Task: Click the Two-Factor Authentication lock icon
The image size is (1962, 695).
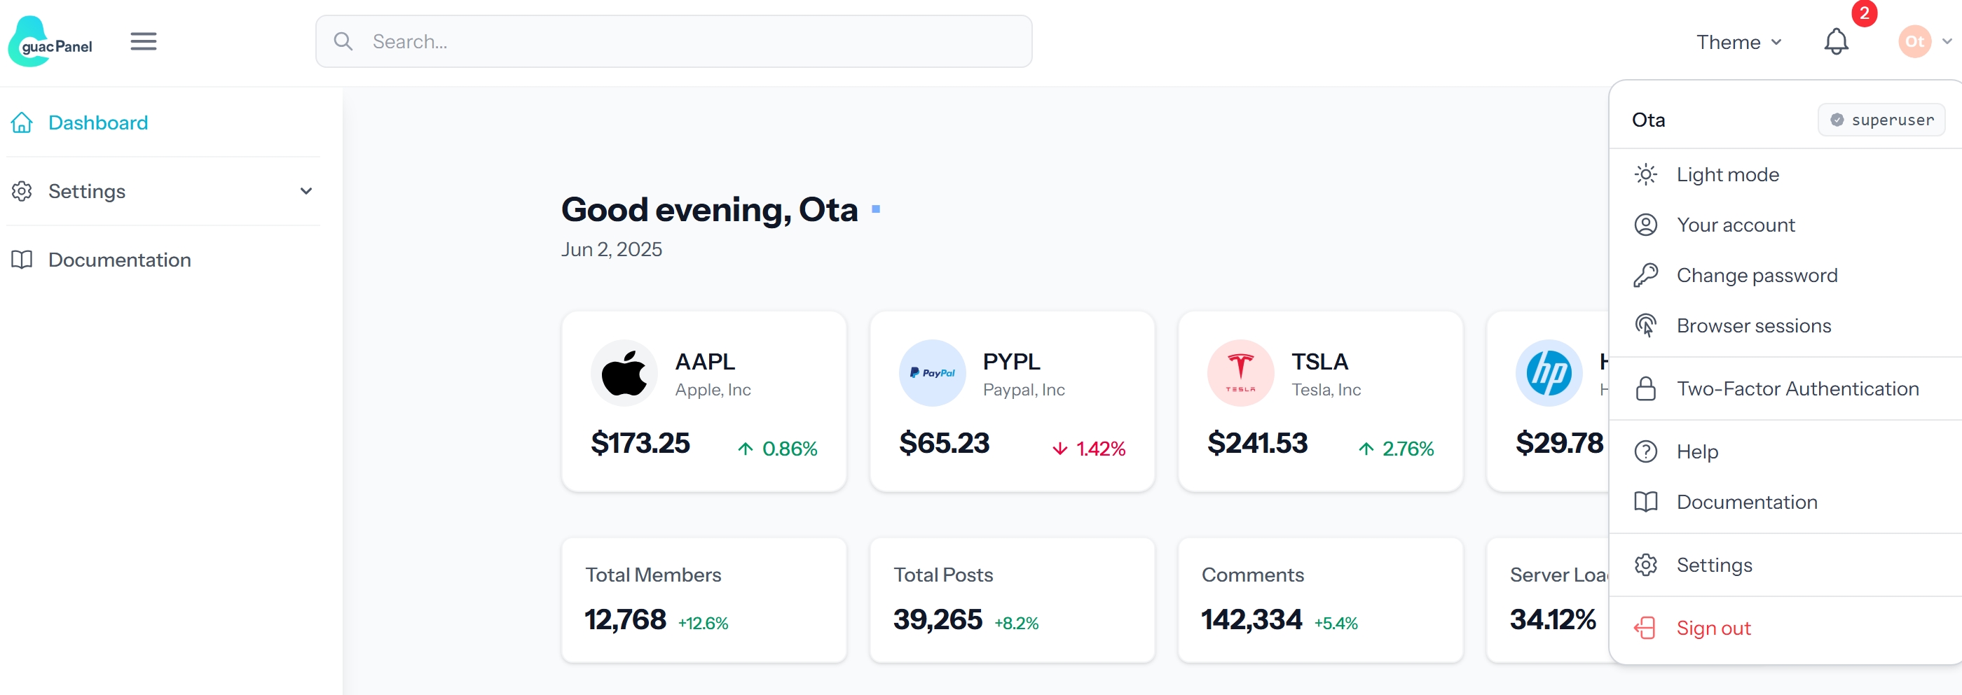Action: point(1646,388)
